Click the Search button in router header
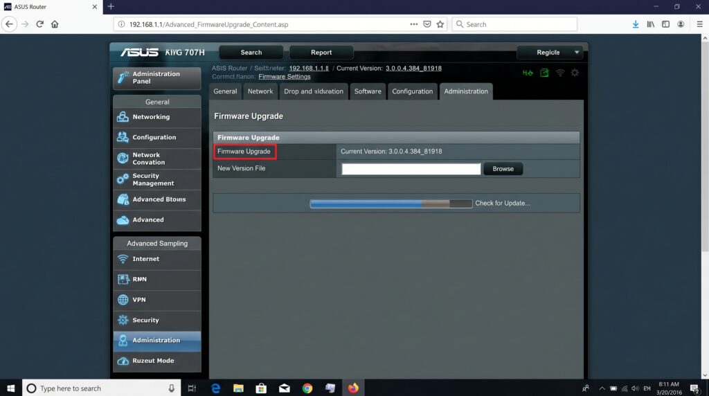Image resolution: width=709 pixels, height=396 pixels. point(251,53)
